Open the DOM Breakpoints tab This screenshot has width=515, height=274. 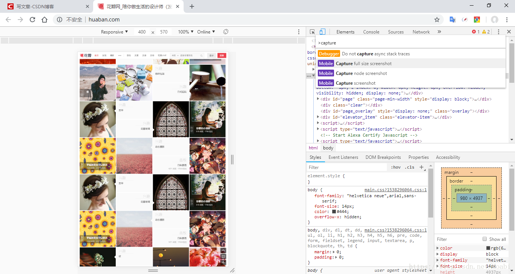383,157
